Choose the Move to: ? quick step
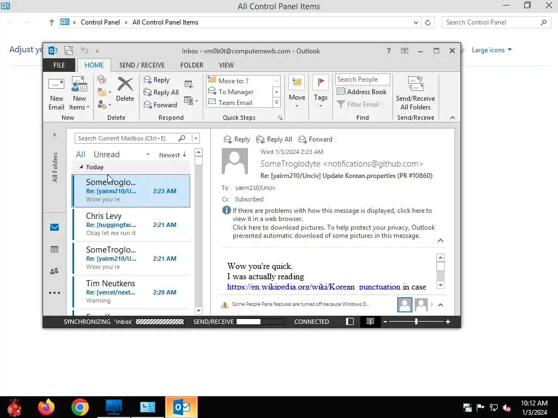 click(x=240, y=81)
